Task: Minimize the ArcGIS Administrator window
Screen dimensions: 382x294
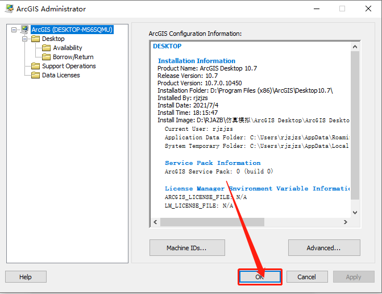Action: (x=317, y=9)
